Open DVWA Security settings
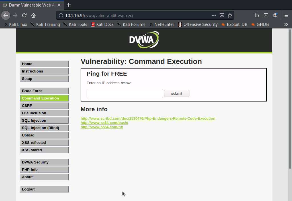This screenshot has width=292, height=201. click(x=44, y=162)
